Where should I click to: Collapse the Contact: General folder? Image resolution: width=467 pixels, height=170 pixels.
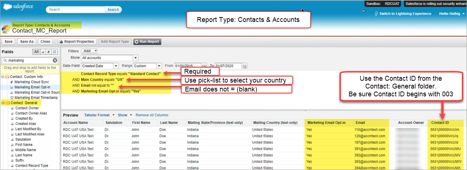3,103
